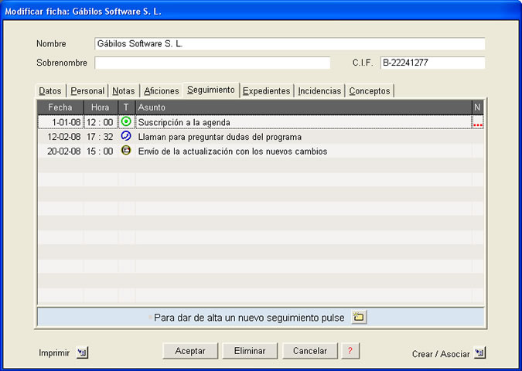Select the Seguimiento tab
This screenshot has height=371, width=522.
pyautogui.click(x=211, y=90)
